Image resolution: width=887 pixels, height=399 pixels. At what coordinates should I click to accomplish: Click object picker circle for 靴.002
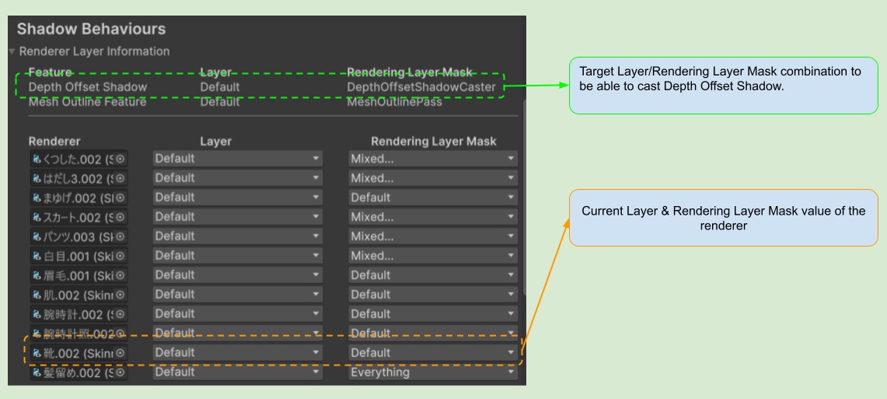[120, 353]
